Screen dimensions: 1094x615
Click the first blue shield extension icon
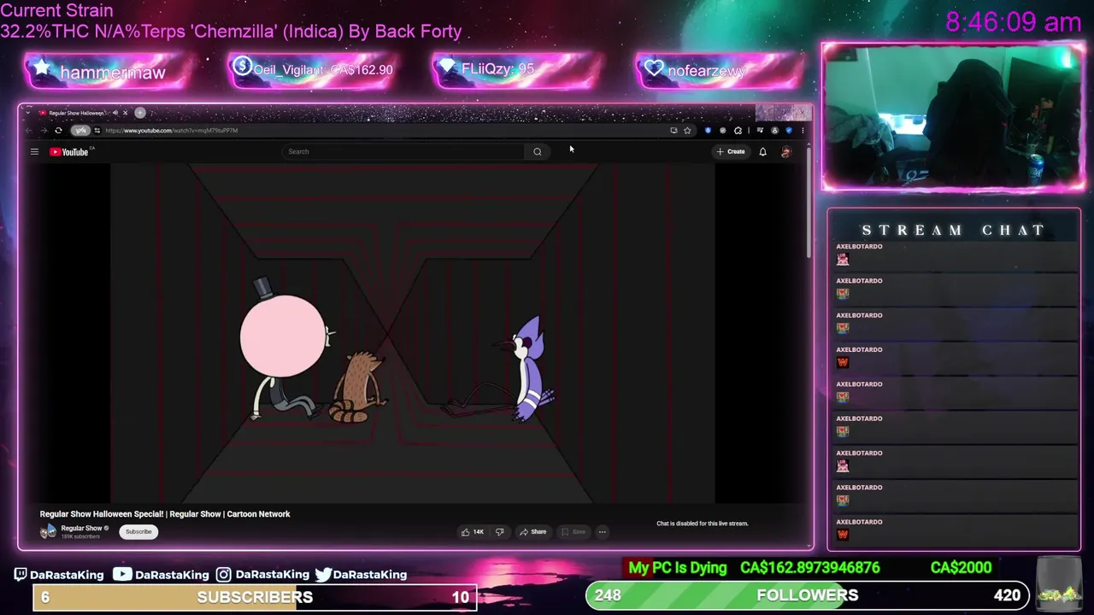[x=708, y=131]
